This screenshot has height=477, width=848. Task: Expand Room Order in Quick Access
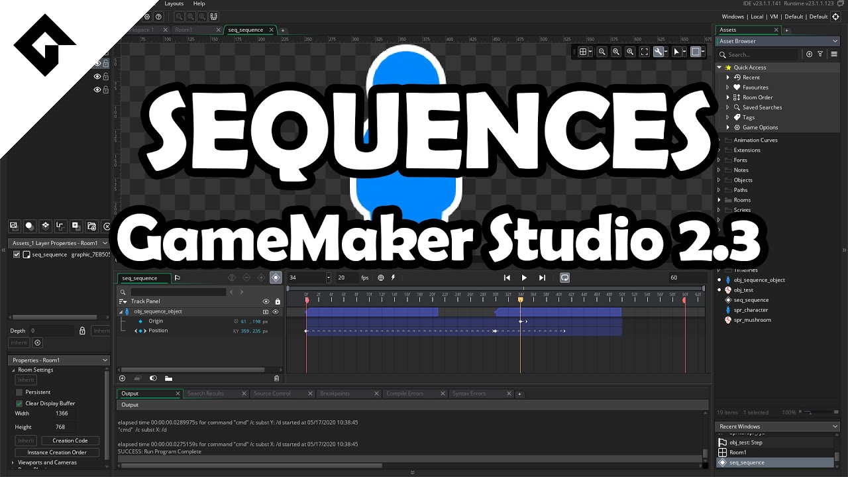pos(728,97)
